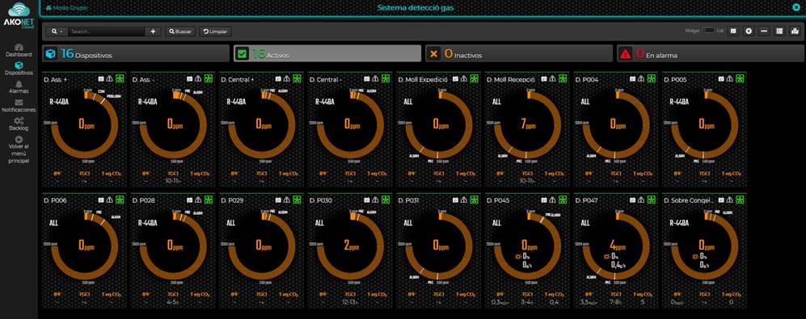Toggle the Widget/List view switch
Image resolution: width=806 pixels, height=319 pixels.
click(709, 31)
